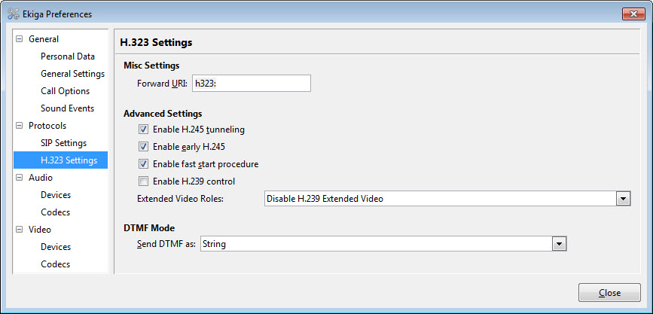
Task: Uncheck Enable early H.245
Action: pyautogui.click(x=143, y=147)
